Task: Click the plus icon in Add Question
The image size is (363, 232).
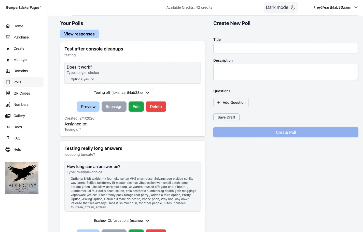Action: [x=219, y=102]
